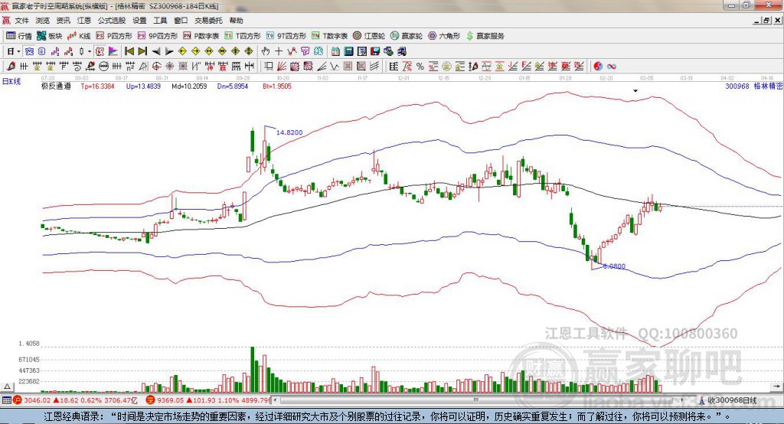
Task: Click the right arrow at volume panel edge
Action: [776, 386]
